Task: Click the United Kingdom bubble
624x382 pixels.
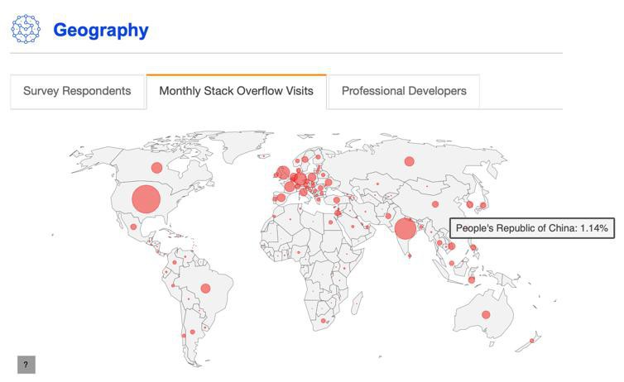Action: click(x=282, y=173)
